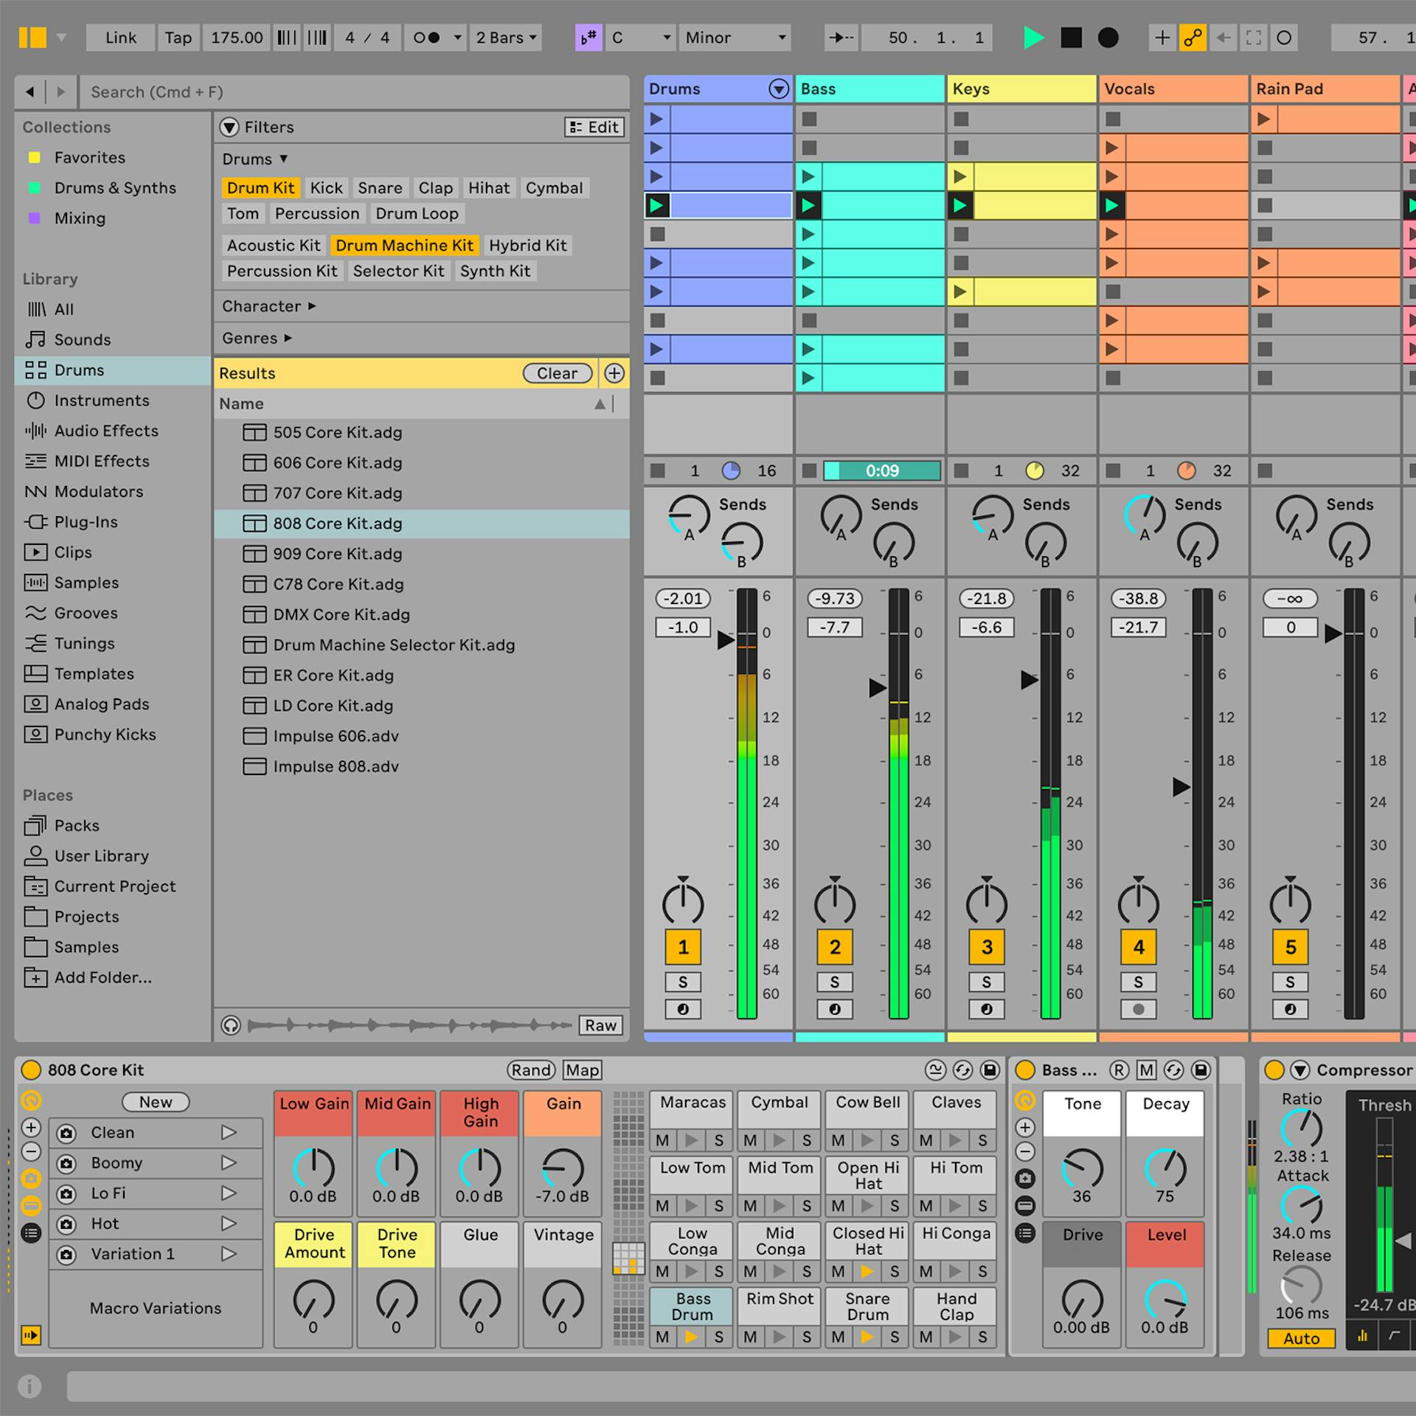
Task: Click the Clear button in the Results panel
Action: [x=557, y=373]
